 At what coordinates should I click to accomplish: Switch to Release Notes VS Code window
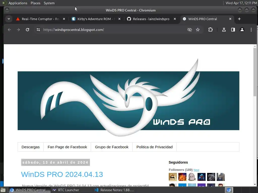(115, 190)
